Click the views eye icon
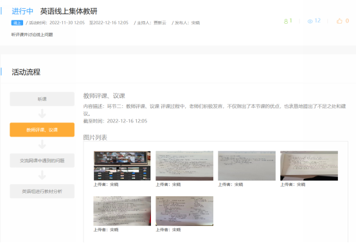This screenshot has height=243, width=356. [310, 21]
